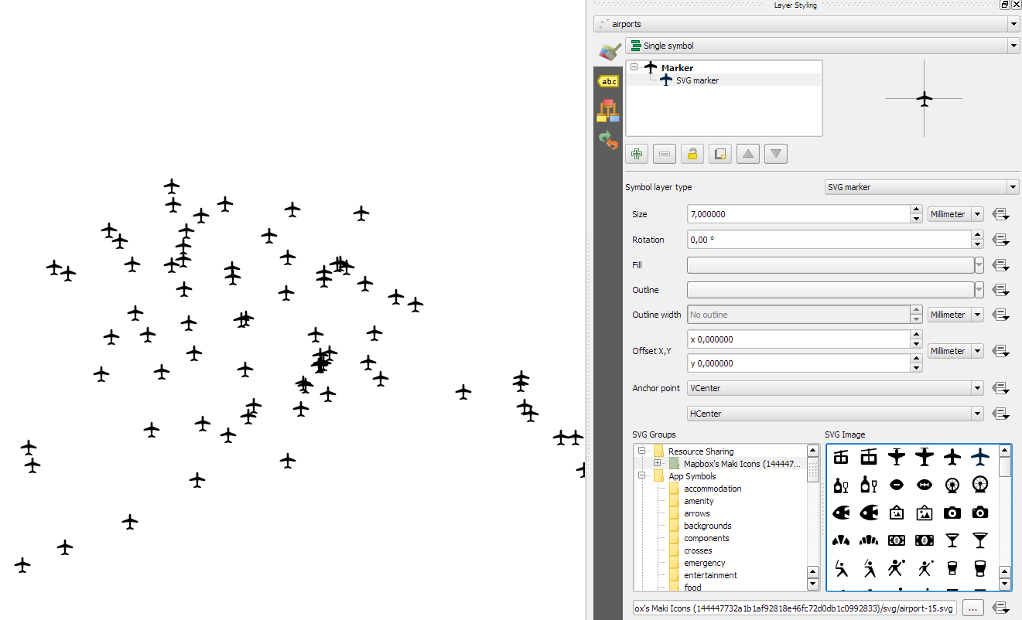Click the browse button for the SVG path
1022x620 pixels.
(972, 608)
